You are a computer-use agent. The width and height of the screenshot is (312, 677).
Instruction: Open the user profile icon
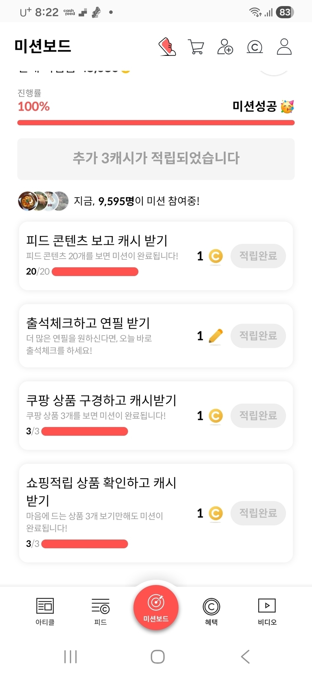[x=284, y=47]
